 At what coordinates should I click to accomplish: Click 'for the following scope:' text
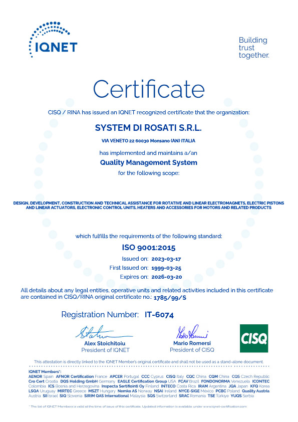(149, 173)
